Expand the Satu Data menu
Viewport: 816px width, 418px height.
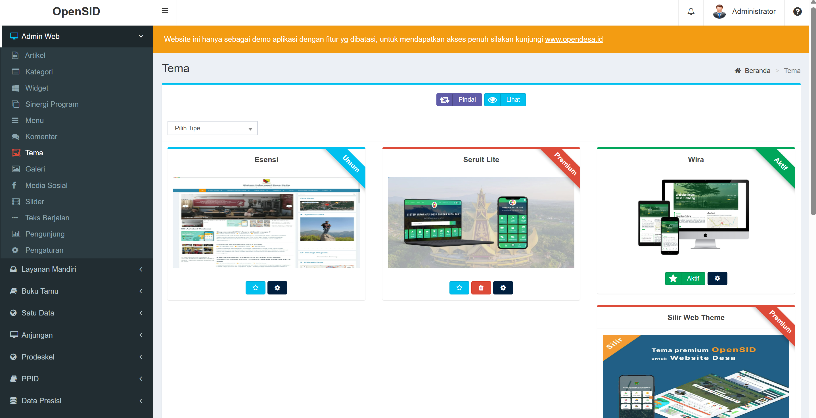point(77,313)
